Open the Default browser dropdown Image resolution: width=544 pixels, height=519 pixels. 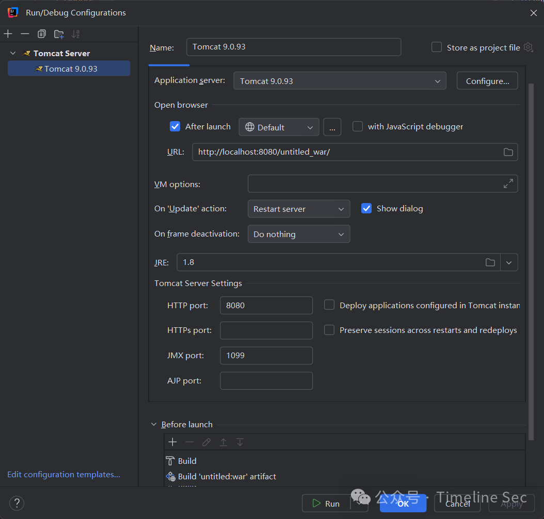279,127
